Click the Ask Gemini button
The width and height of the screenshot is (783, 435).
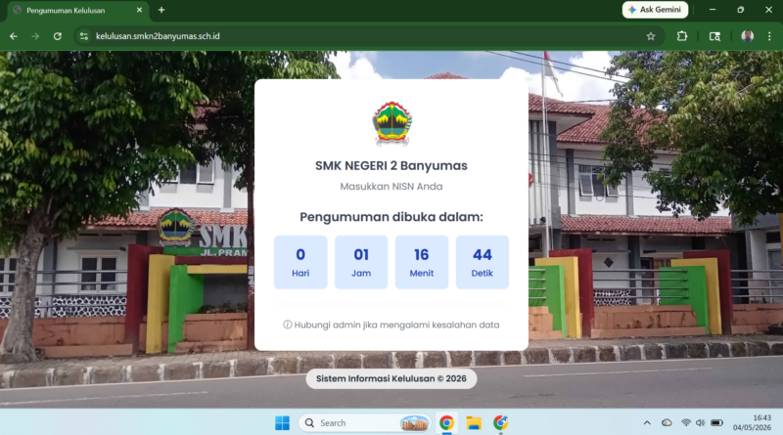pyautogui.click(x=655, y=10)
